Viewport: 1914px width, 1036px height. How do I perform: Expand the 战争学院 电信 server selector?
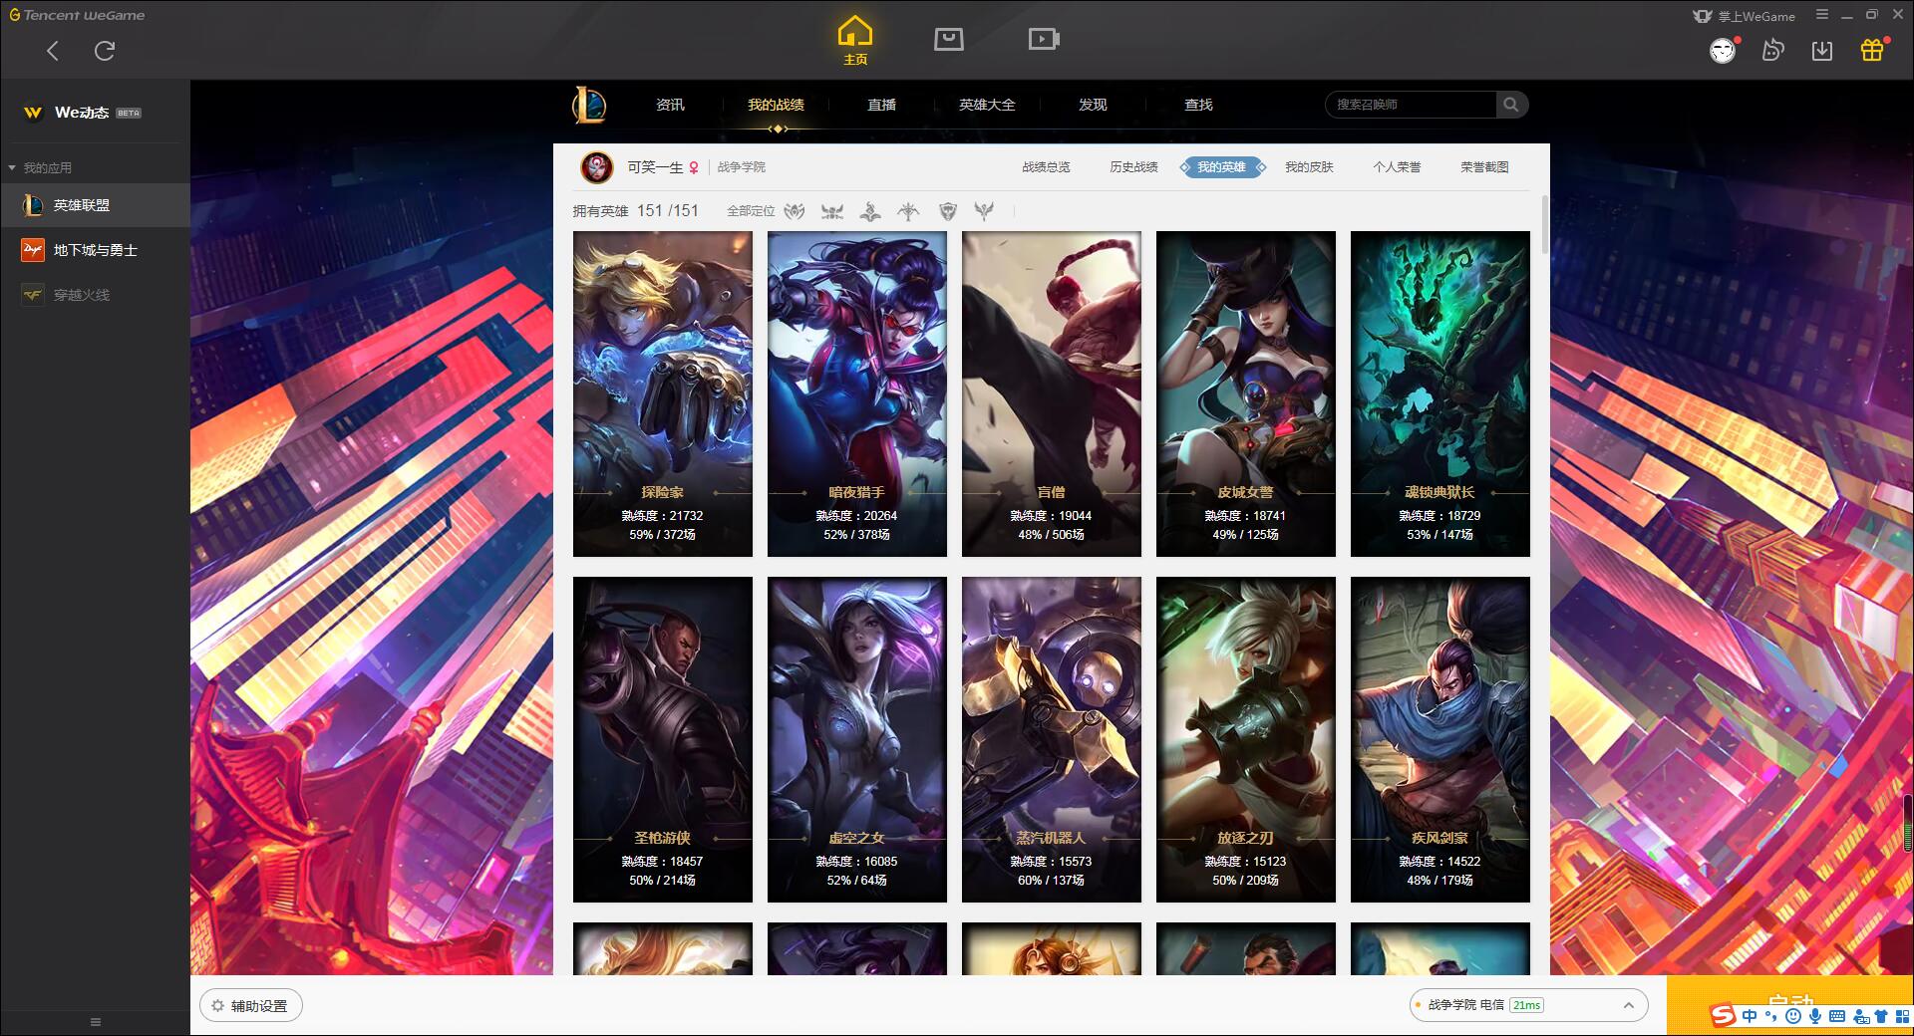tap(1527, 1005)
